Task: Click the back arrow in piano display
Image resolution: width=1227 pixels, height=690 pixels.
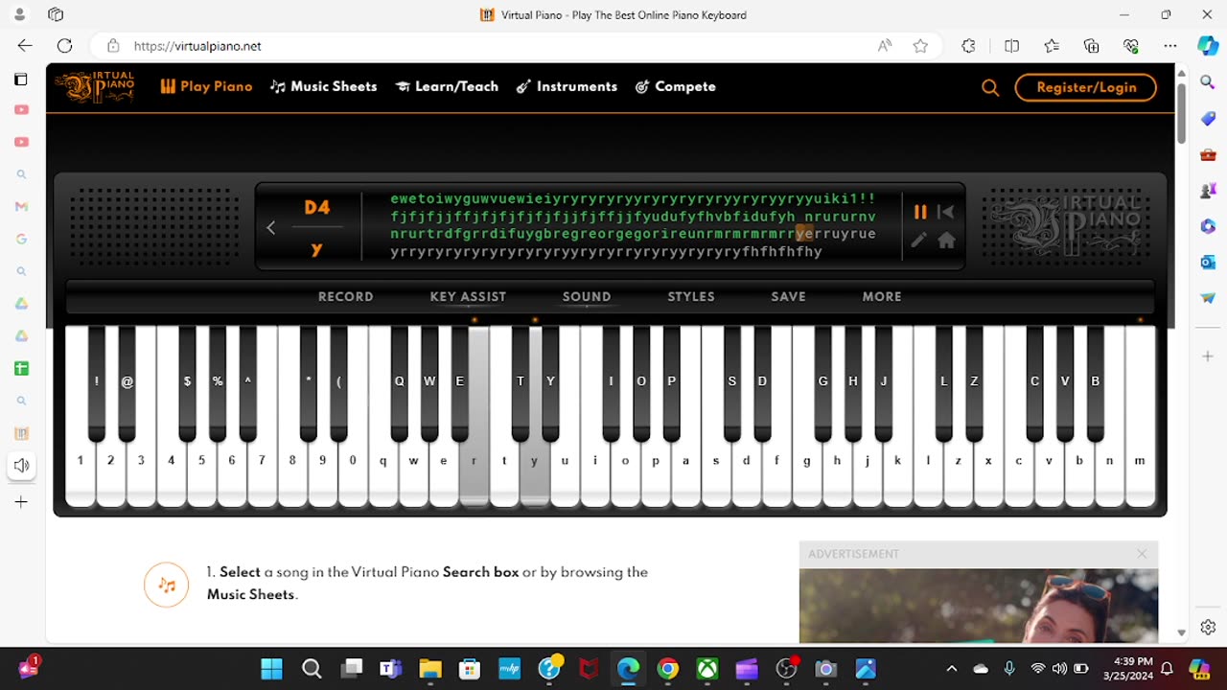Action: point(270,227)
